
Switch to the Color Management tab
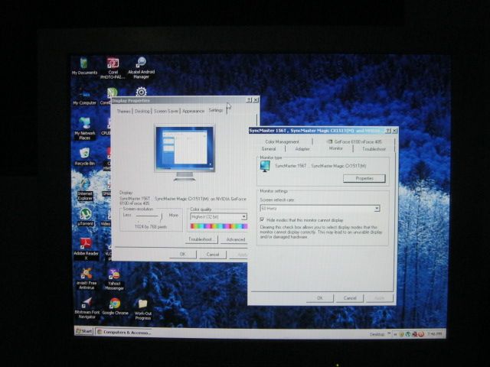282,141
